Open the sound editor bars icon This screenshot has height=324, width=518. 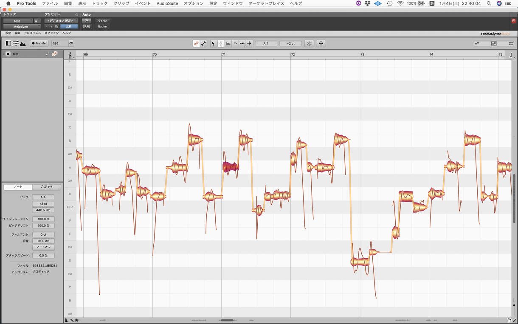pos(23,43)
